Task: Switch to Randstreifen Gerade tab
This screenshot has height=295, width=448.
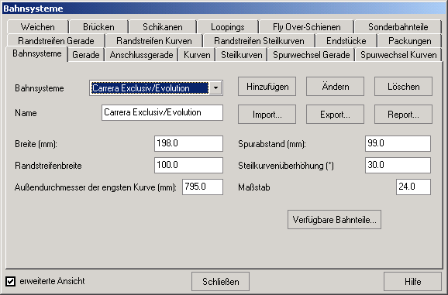Action: [x=56, y=41]
